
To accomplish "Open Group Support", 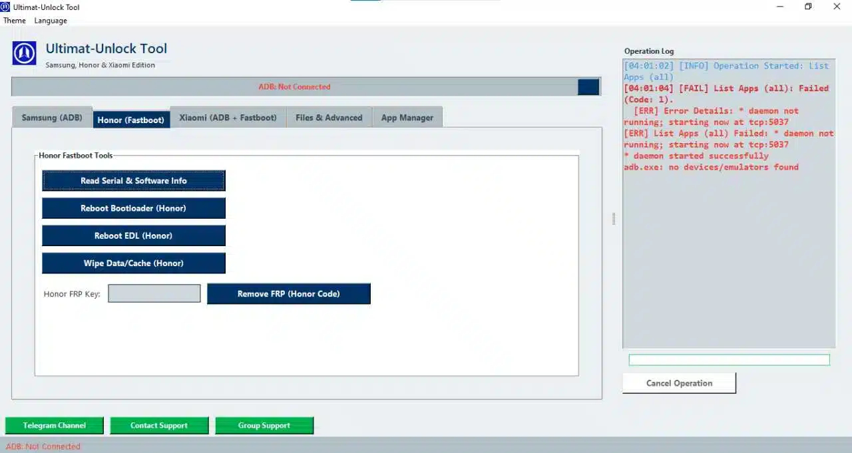I will [x=264, y=425].
